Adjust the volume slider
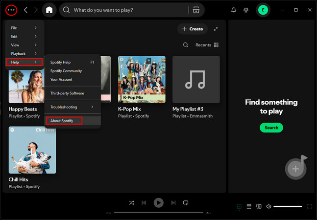 [x=288, y=206]
